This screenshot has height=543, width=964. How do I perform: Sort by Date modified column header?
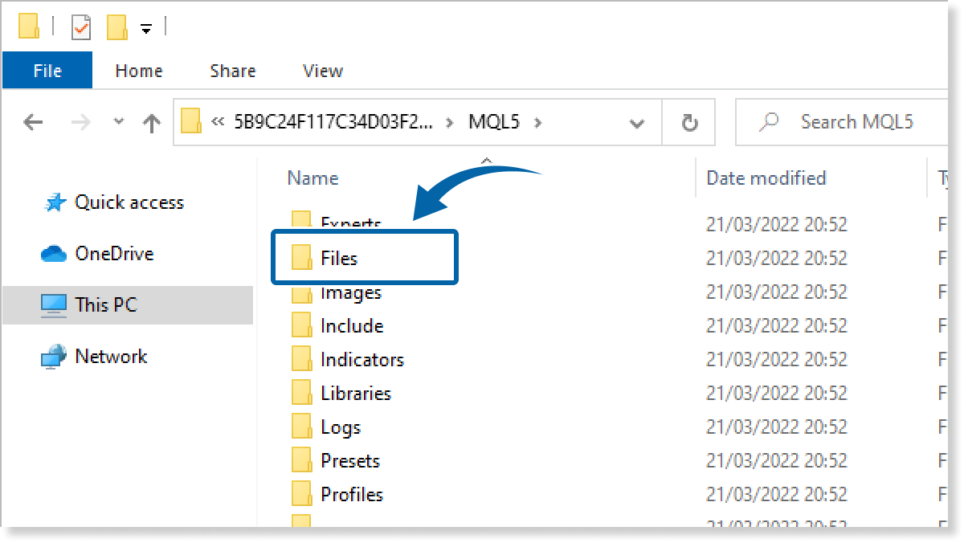(x=766, y=178)
